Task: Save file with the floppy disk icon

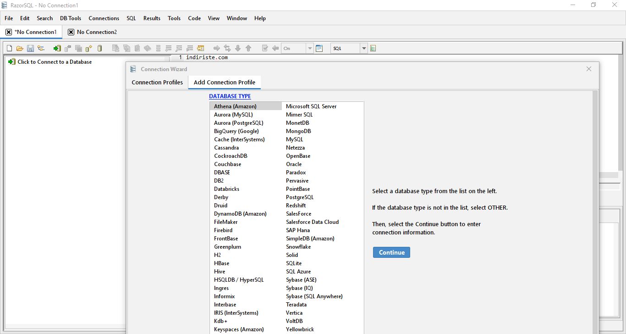Action: (30, 48)
